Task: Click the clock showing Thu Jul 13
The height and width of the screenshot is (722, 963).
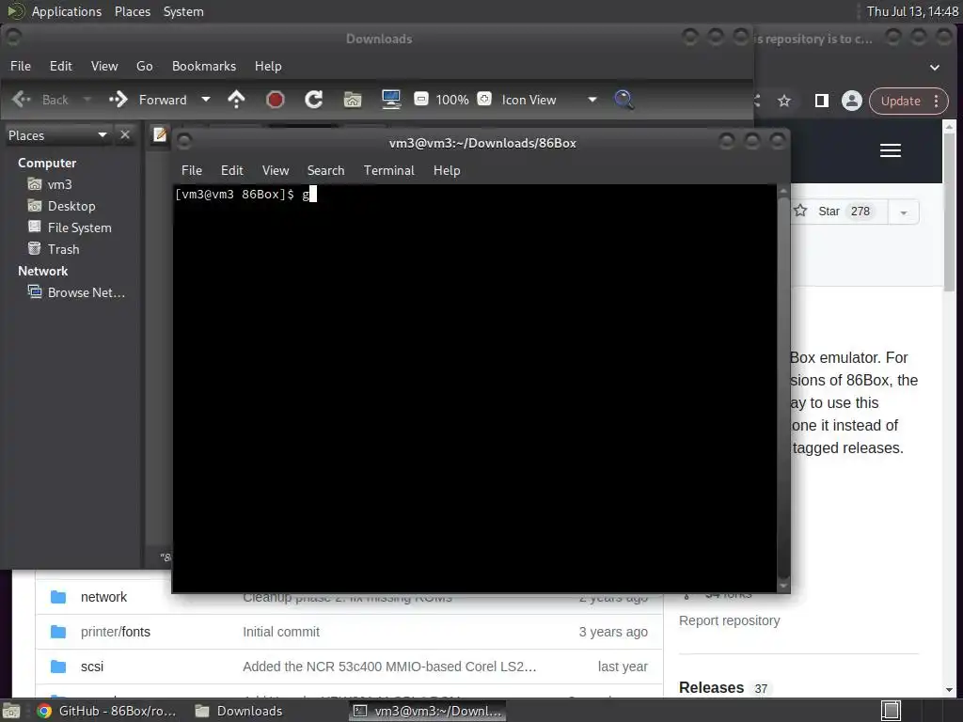Action: click(x=911, y=11)
